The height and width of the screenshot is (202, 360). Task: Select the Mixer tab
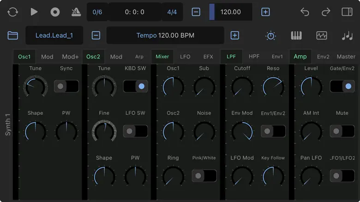coord(162,57)
